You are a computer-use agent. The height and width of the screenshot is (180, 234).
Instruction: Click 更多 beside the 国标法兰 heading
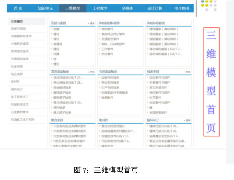point(187,120)
